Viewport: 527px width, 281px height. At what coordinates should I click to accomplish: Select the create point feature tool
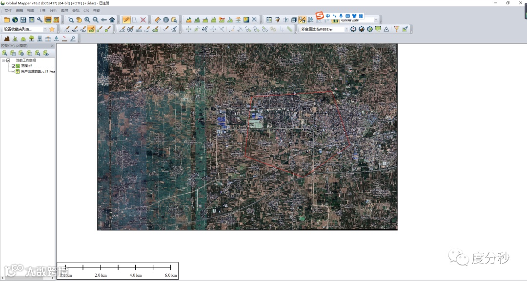click(x=66, y=29)
